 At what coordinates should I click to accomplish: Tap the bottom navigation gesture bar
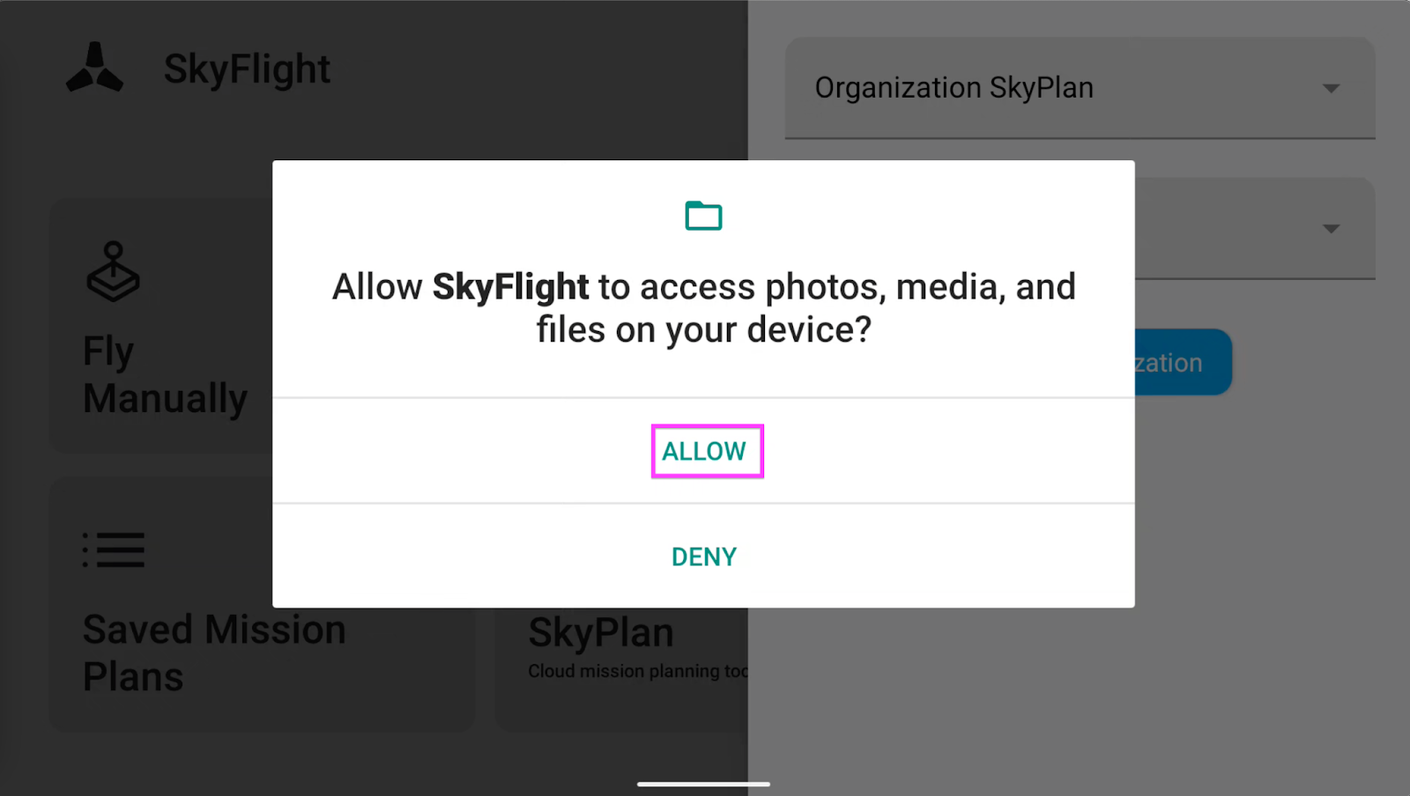[x=703, y=784]
